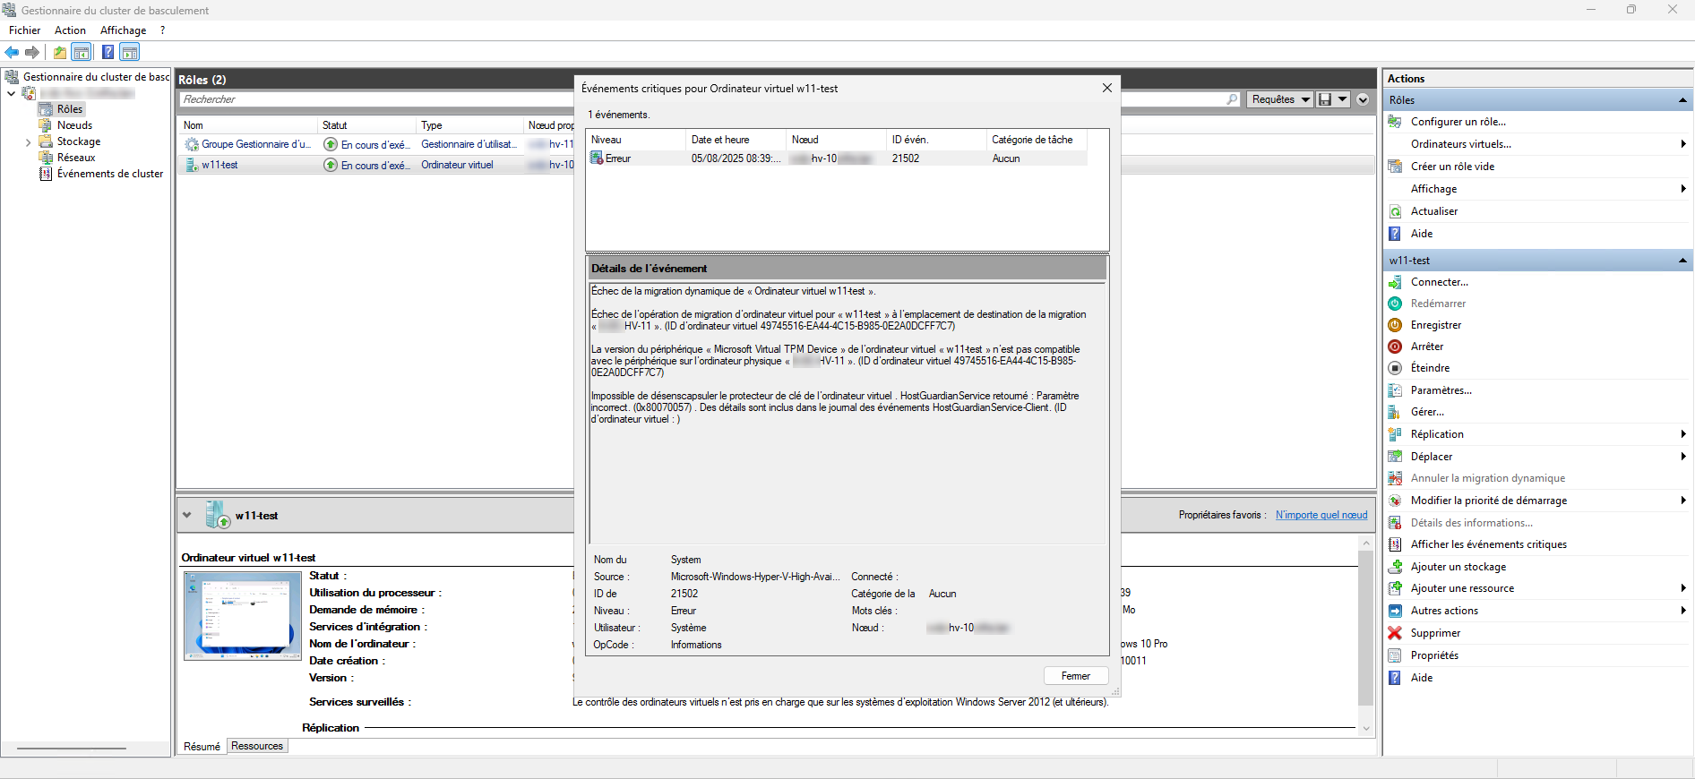The image size is (1695, 779).
Task: Collapse the w11-test summary pane chevron
Action: coord(187,515)
